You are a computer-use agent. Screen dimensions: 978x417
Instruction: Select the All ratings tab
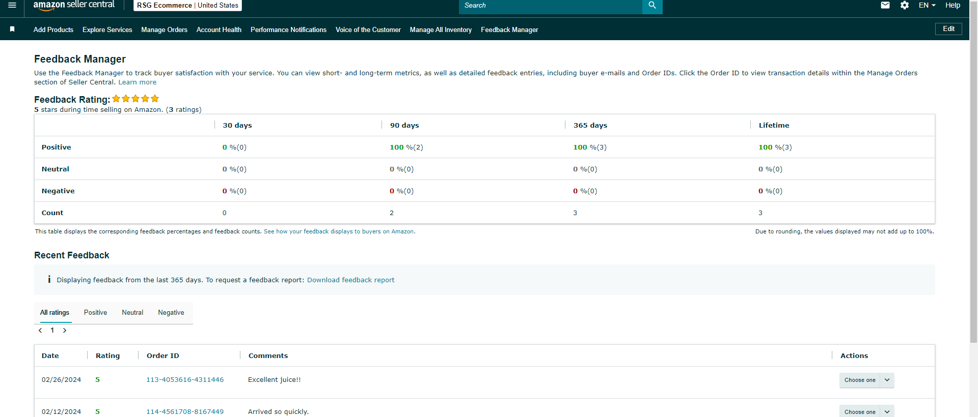pos(55,313)
